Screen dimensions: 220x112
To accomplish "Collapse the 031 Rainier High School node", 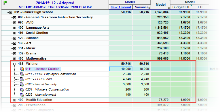I will pyautogui.click(x=11, y=12).
